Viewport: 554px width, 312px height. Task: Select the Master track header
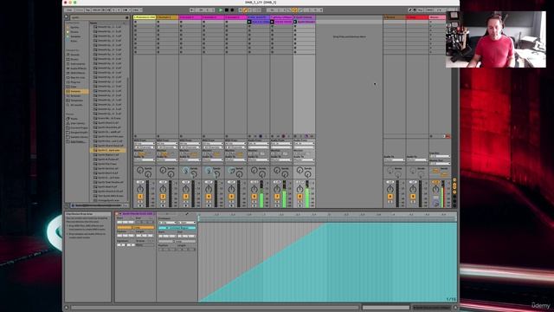tap(437, 17)
